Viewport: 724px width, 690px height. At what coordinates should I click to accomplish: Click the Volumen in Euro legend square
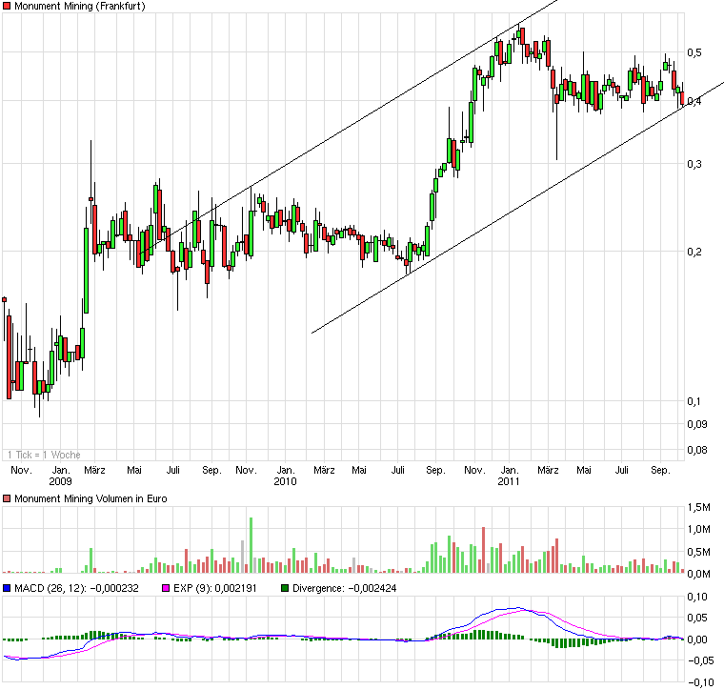coord(7,498)
